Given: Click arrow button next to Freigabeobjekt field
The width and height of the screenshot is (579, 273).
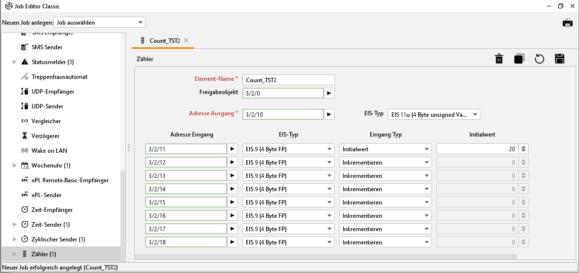Looking at the screenshot, I should click(330, 93).
